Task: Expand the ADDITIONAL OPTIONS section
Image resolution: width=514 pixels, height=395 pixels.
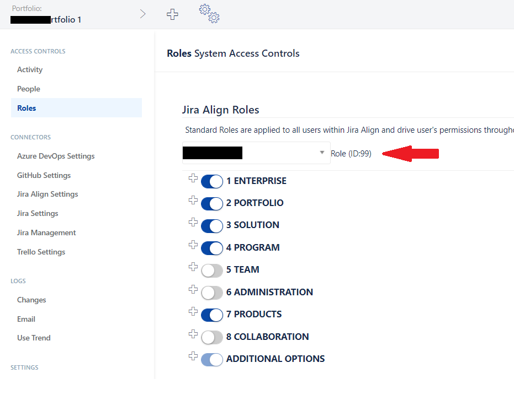Action: (x=193, y=356)
